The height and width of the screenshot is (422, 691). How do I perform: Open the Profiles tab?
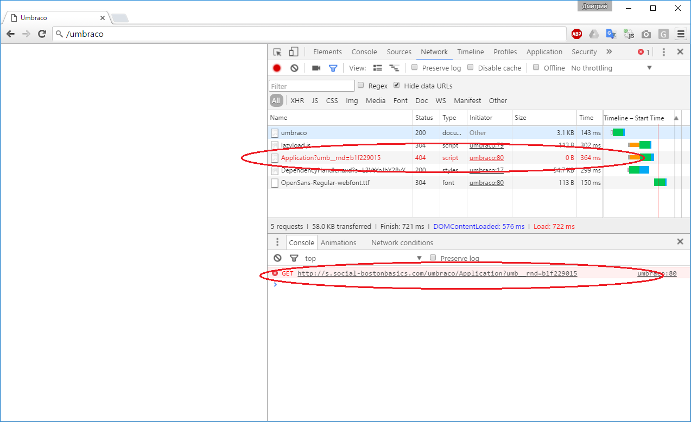(505, 52)
